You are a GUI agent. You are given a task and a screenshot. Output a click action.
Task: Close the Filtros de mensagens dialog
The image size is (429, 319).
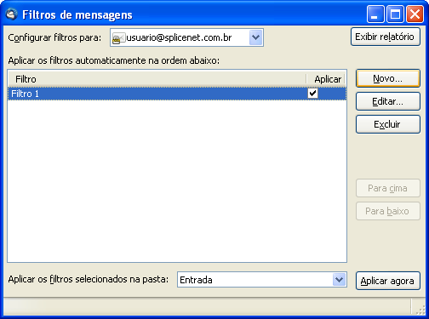(415, 14)
